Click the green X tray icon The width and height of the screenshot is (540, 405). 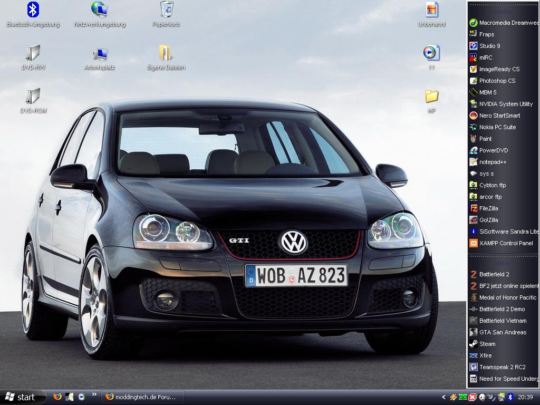point(463,397)
